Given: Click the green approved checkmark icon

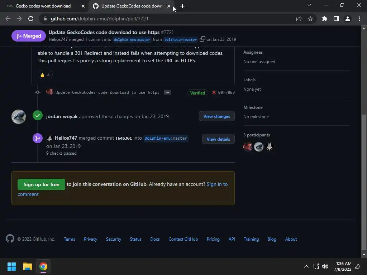Looking at the screenshot, I should pyautogui.click(x=37, y=115).
